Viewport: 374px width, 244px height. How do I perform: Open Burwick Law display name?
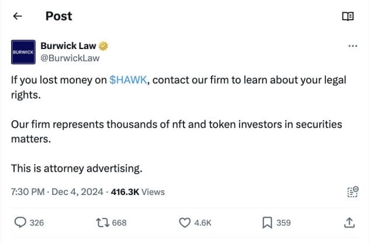(x=68, y=46)
